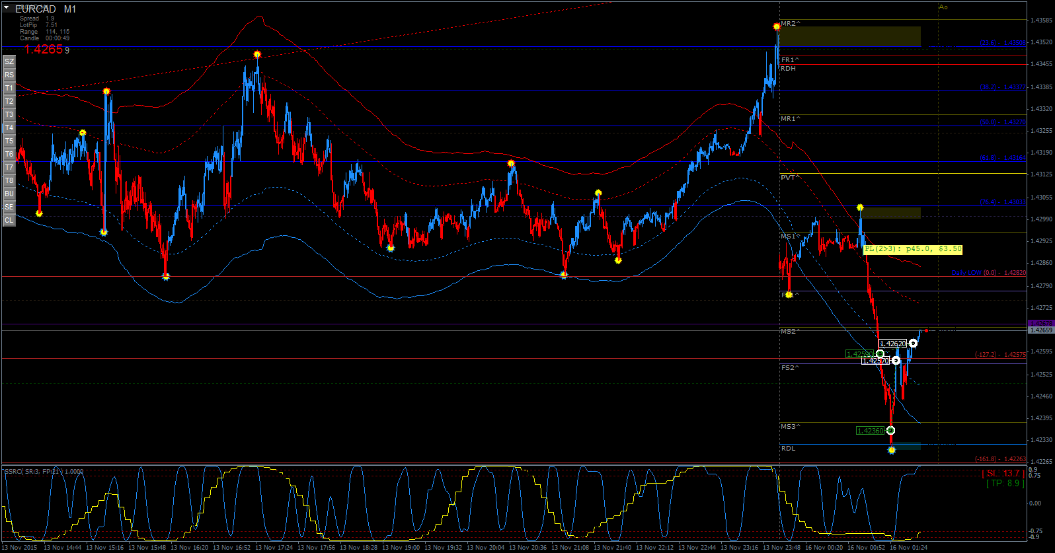The image size is (1055, 553).
Task: Click the MS3^ level label
Action: (791, 427)
